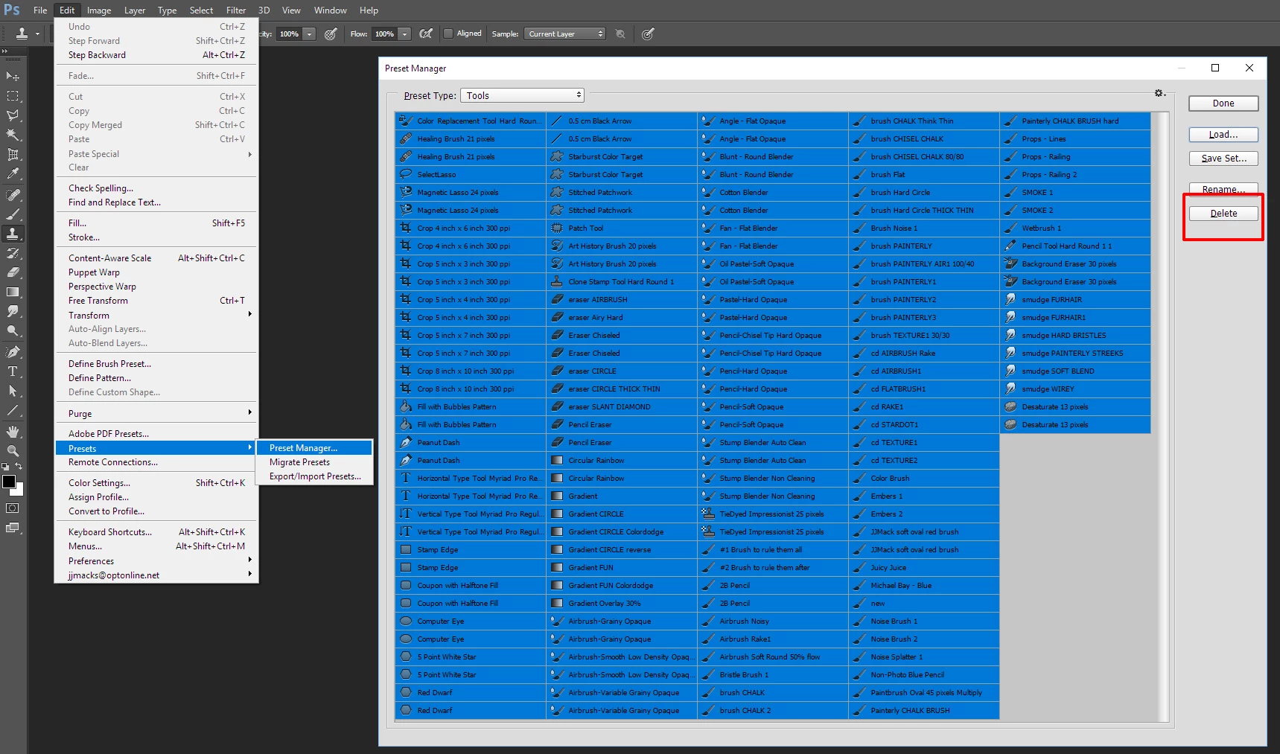Select the Path Selection tool
The width and height of the screenshot is (1280, 754).
click(13, 391)
